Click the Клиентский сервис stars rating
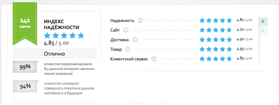The width and height of the screenshot is (279, 105). [216, 59]
